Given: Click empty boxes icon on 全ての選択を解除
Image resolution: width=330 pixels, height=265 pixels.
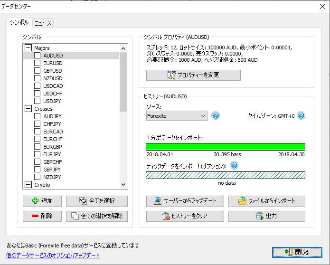Looking at the screenshot, I should click(x=75, y=216).
